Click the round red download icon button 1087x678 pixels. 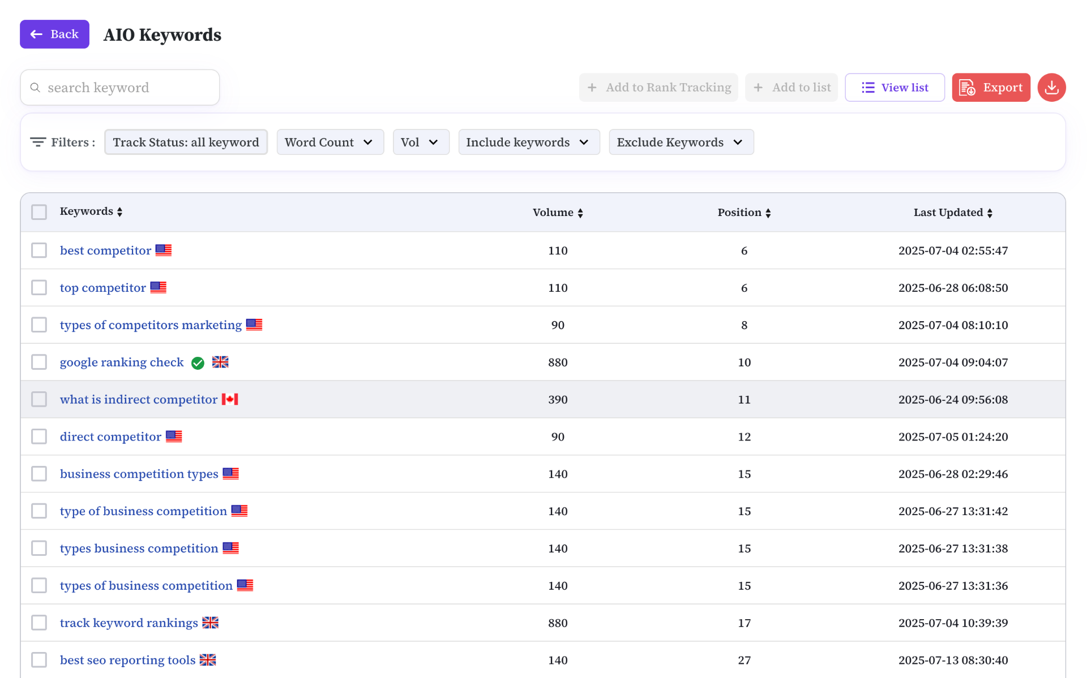coord(1051,88)
